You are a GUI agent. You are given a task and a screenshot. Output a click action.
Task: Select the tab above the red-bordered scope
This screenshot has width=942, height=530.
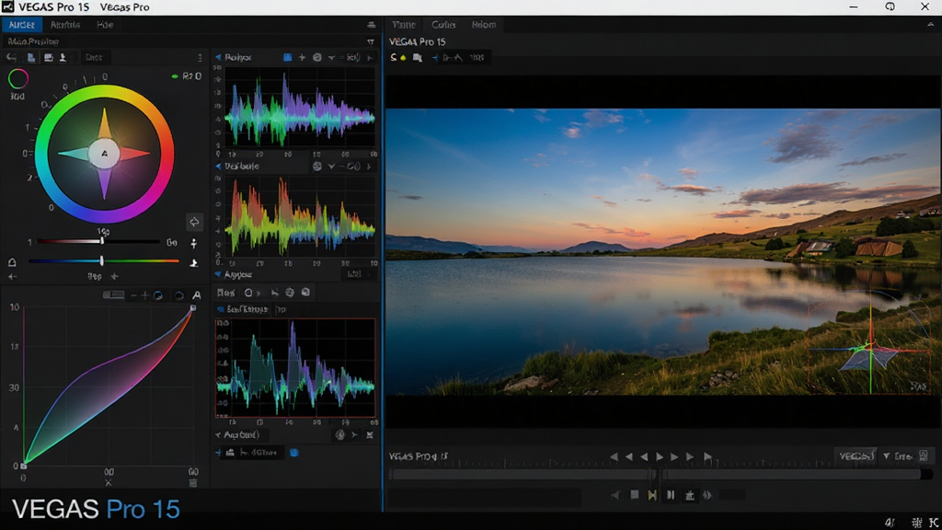pyautogui.click(x=242, y=309)
